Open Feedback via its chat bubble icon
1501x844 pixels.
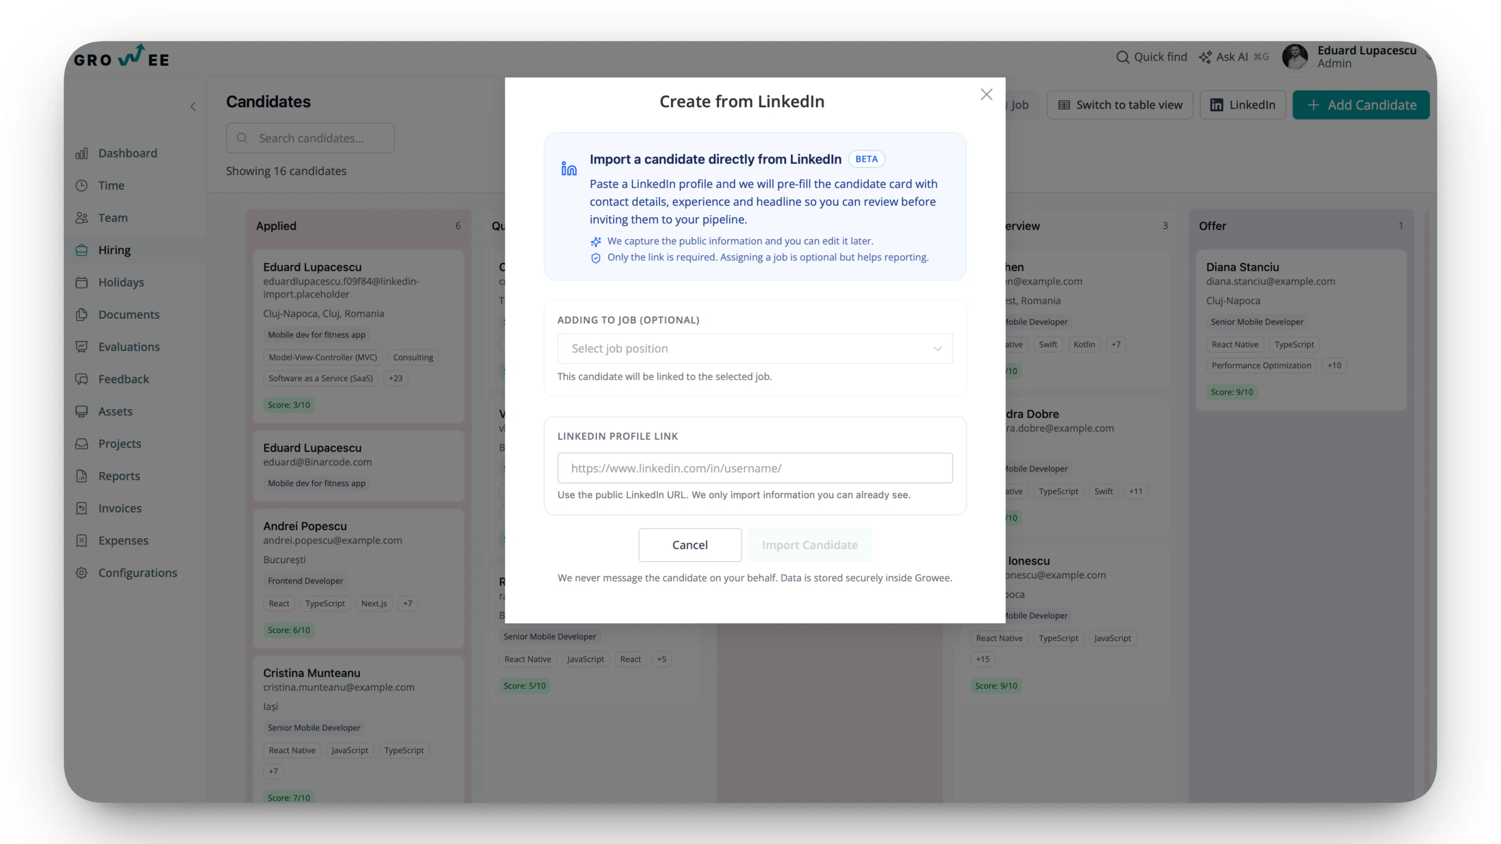(x=82, y=379)
